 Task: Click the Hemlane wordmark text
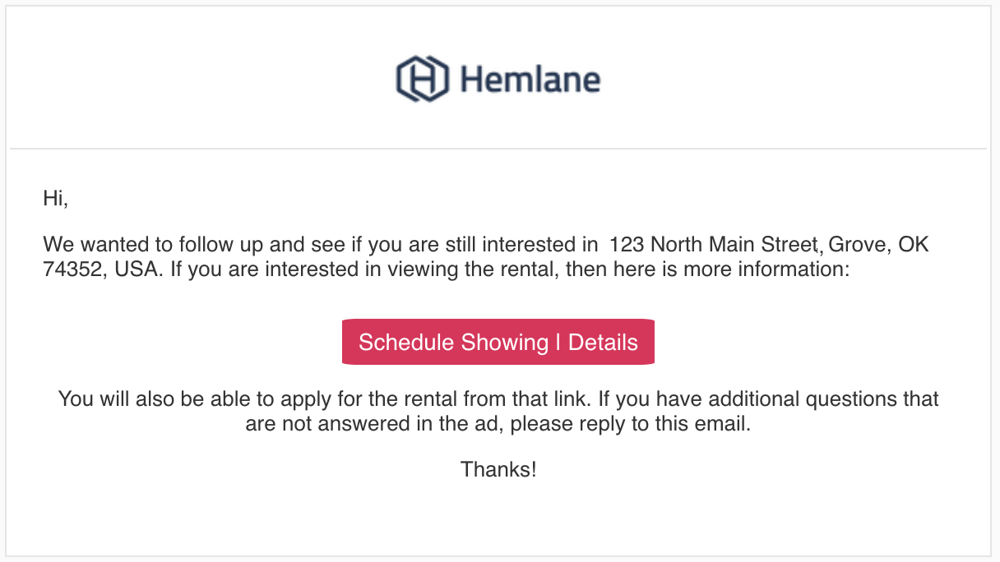click(530, 80)
